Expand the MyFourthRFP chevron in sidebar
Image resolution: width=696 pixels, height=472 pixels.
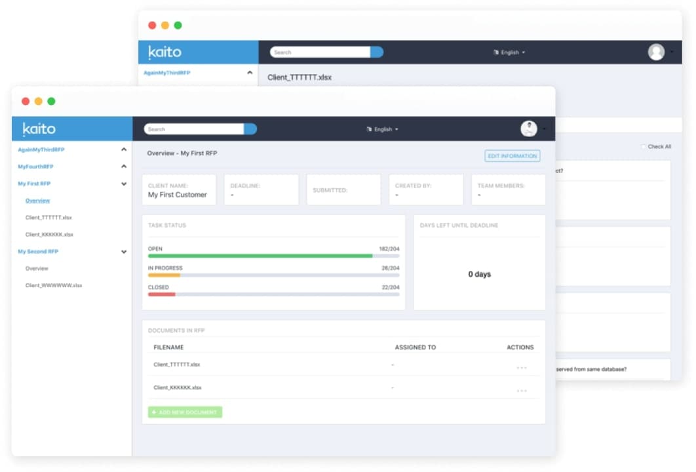click(124, 167)
